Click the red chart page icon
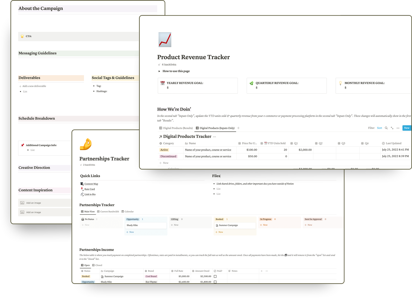 165,40
